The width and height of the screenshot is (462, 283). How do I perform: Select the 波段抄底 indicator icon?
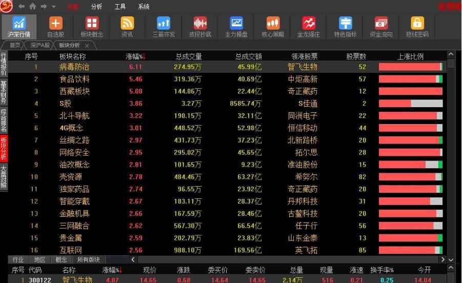click(200, 27)
